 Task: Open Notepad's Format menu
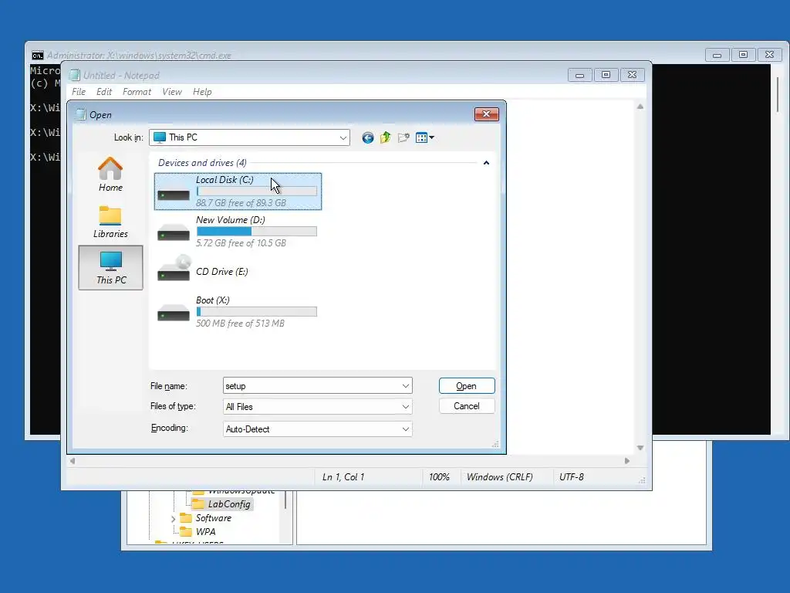(137, 92)
